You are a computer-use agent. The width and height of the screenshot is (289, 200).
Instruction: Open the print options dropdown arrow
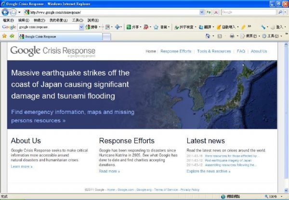point(237,36)
